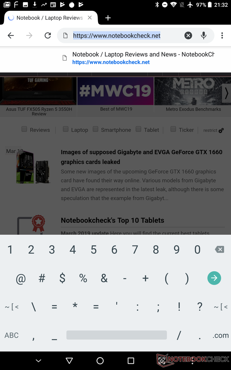231x370 pixels.
Task: Open the restrict settings gear
Action: click(221, 131)
